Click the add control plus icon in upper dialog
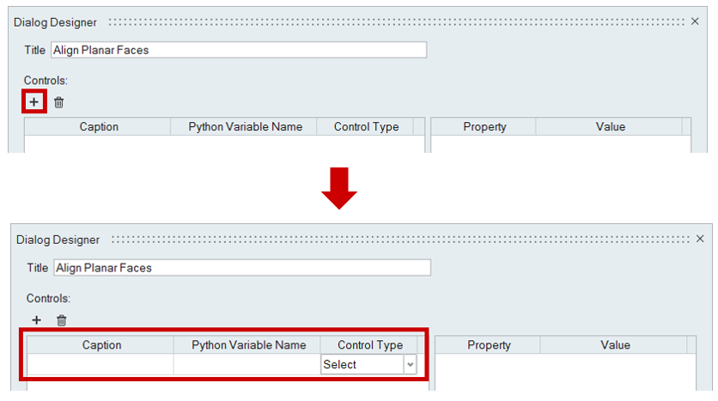 point(33,102)
